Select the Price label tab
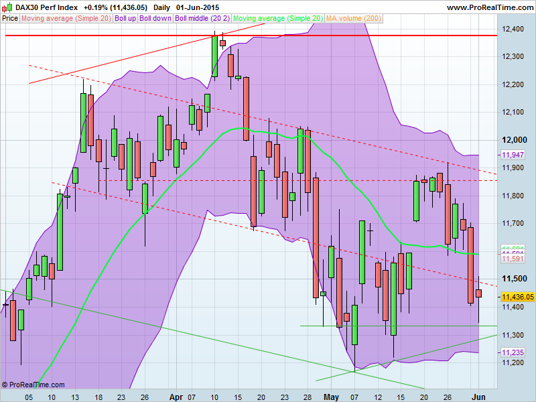This screenshot has width=536, height=402. click(x=10, y=19)
